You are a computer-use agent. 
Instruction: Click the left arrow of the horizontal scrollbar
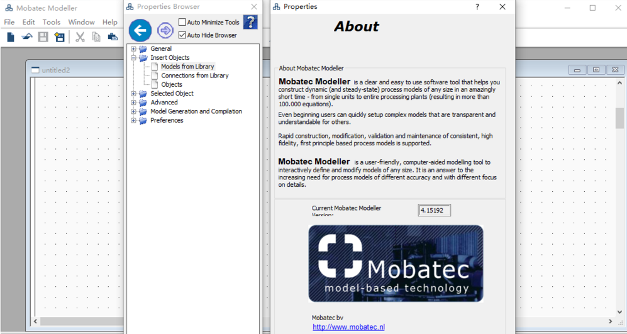[x=35, y=321]
